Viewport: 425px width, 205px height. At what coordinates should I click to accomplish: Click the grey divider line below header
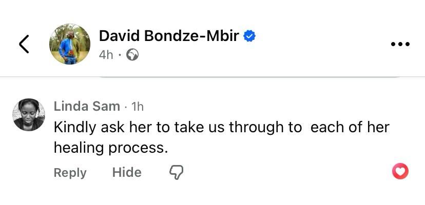point(249,77)
